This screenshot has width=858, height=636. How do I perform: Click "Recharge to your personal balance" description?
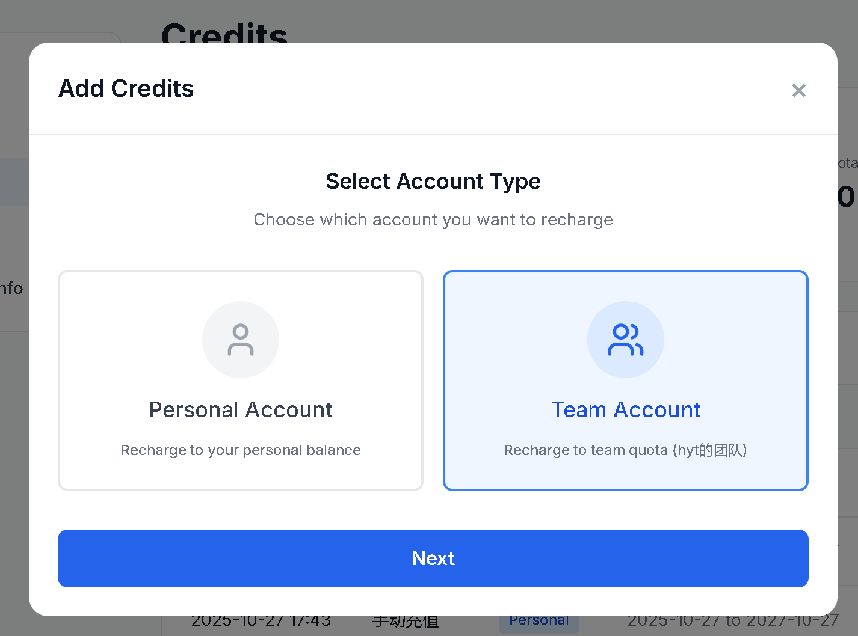pos(241,450)
